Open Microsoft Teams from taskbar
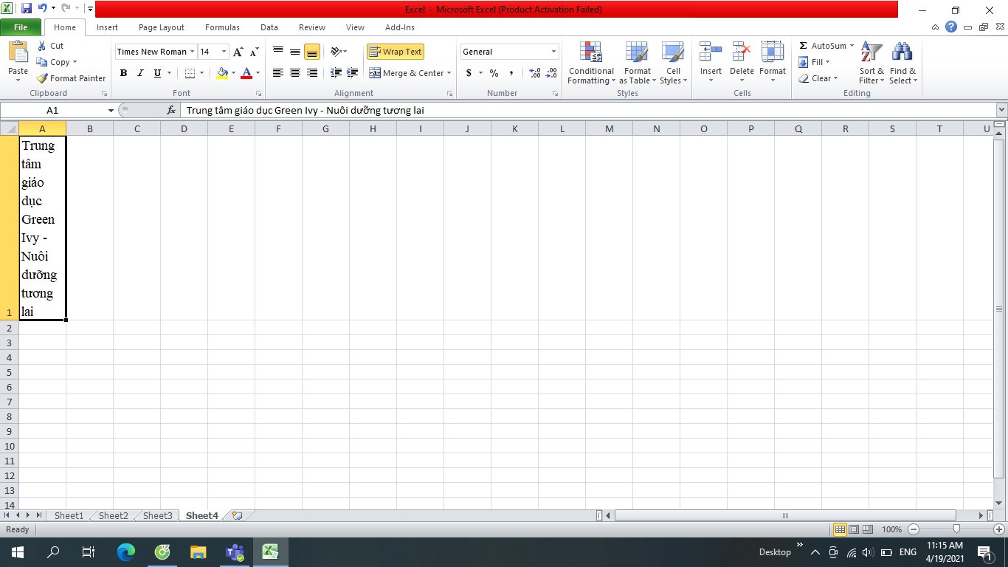This screenshot has height=567, width=1008. (235, 551)
